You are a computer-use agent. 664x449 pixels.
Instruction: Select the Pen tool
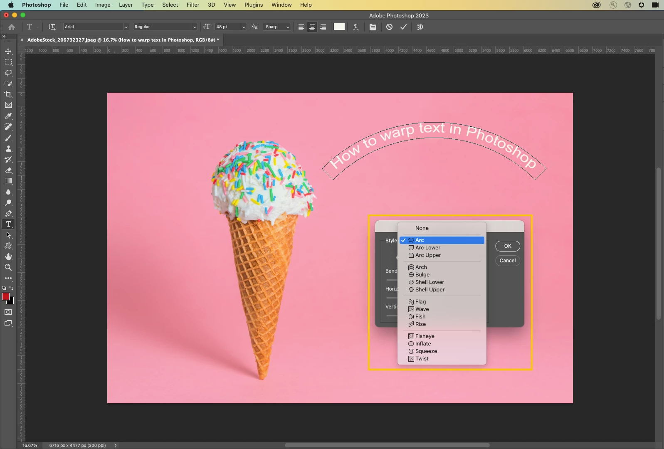(x=8, y=213)
